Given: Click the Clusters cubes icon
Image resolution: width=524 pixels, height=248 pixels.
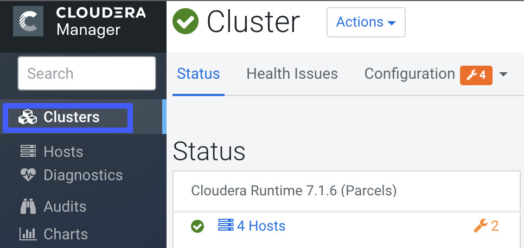Looking at the screenshot, I should click(28, 117).
